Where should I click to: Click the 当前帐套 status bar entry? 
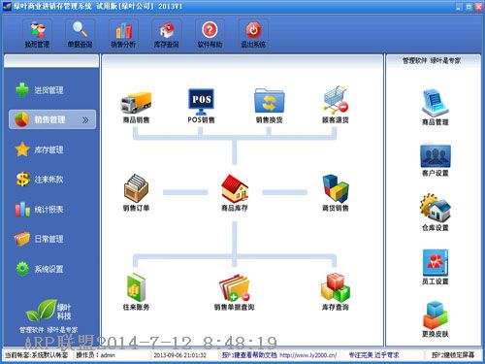[x=36, y=355]
